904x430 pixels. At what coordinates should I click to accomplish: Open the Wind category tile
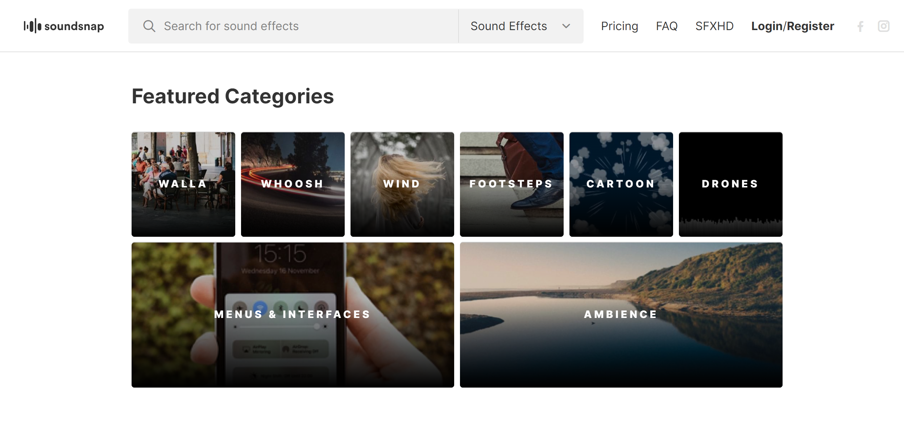coord(402,184)
